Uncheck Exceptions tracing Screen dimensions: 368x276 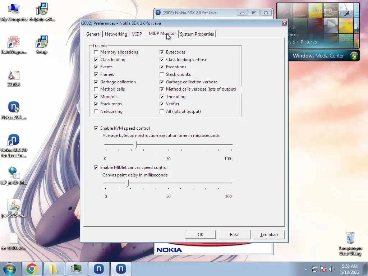(x=161, y=67)
